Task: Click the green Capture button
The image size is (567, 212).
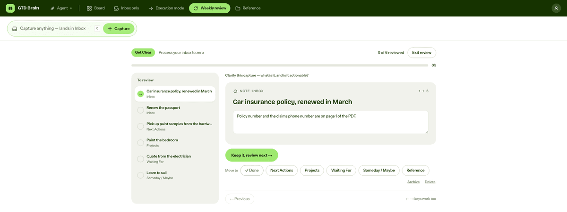Action: pos(119,29)
